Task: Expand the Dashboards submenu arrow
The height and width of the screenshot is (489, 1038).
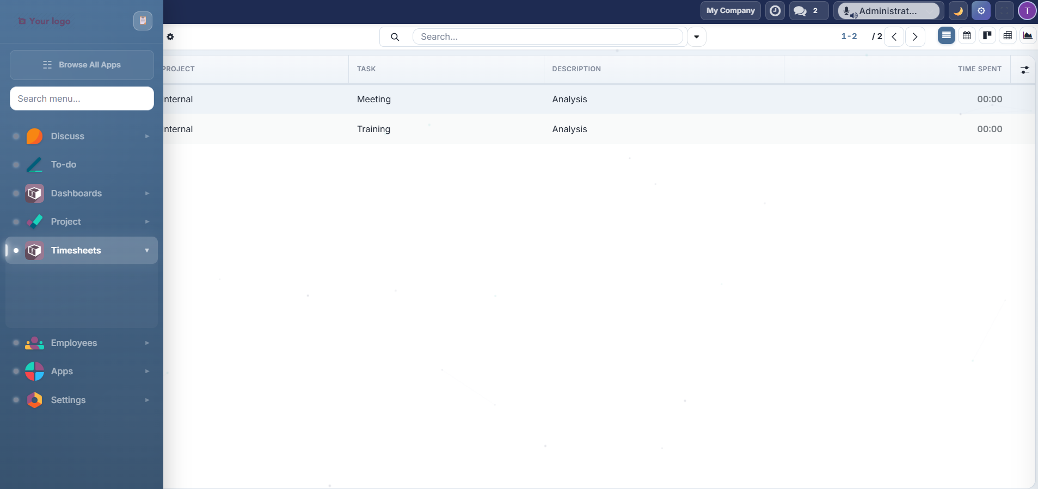Action: pyautogui.click(x=147, y=193)
